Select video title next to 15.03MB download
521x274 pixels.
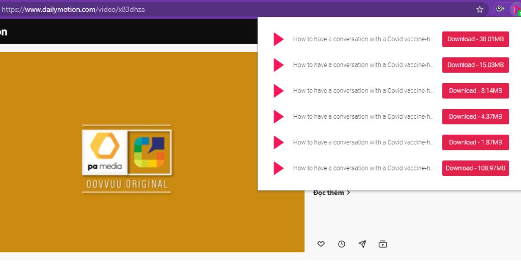tap(363, 65)
